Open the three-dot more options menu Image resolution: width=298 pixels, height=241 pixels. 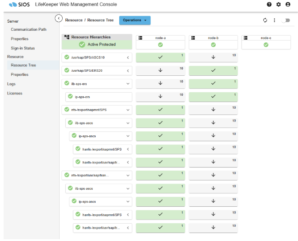[x=274, y=20]
